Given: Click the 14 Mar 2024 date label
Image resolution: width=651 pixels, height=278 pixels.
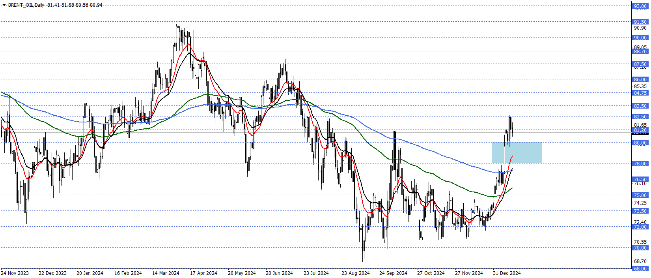Looking at the screenshot, I should (x=166, y=273).
